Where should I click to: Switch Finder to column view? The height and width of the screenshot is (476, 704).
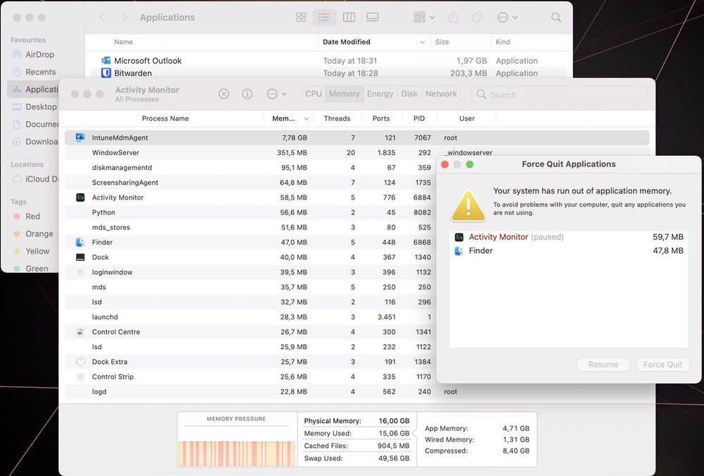tap(349, 18)
